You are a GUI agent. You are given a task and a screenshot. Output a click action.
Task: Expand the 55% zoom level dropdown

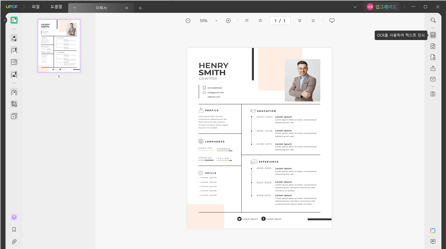pos(216,21)
